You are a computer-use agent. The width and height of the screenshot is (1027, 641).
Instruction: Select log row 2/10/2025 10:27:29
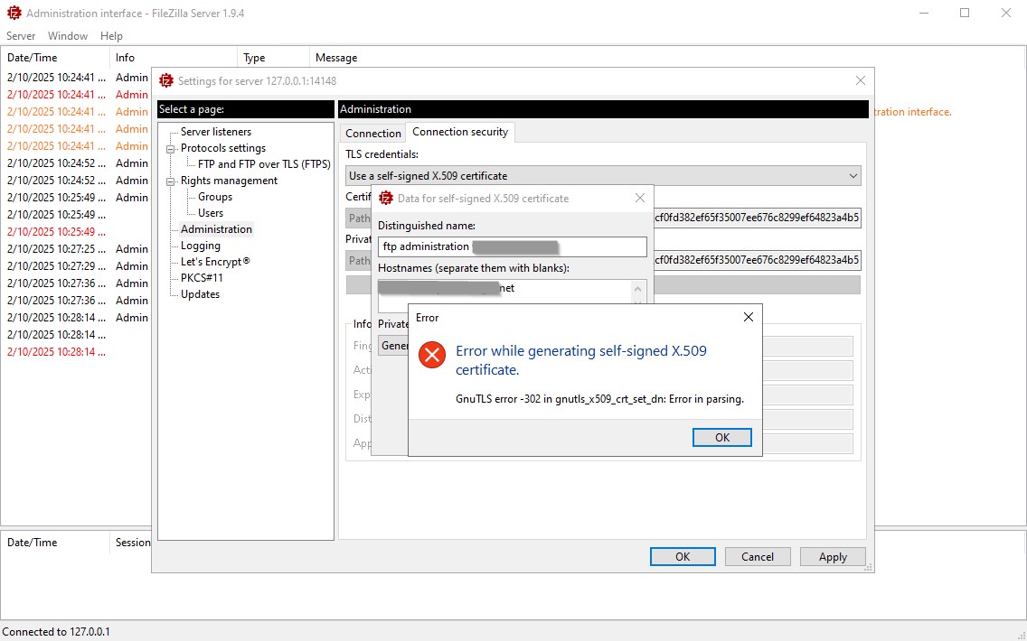pos(77,266)
